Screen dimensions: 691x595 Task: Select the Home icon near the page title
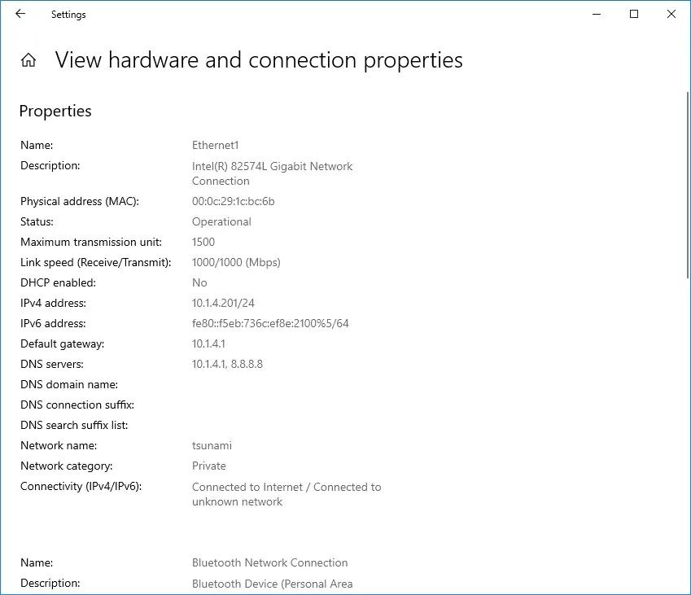(x=28, y=59)
